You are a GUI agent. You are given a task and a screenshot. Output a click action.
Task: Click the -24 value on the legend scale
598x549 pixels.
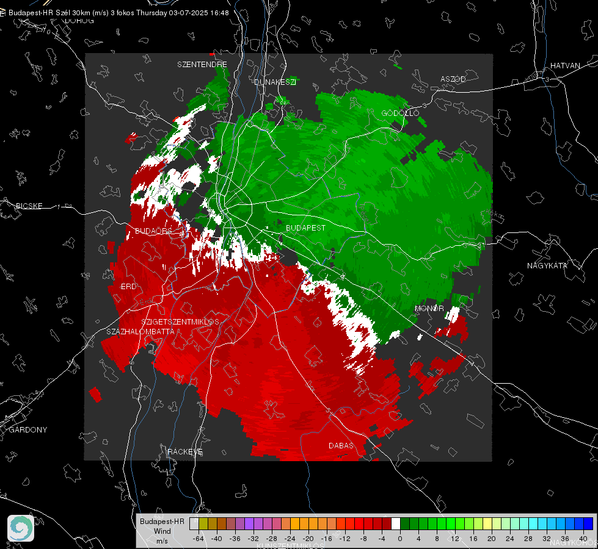click(x=290, y=539)
